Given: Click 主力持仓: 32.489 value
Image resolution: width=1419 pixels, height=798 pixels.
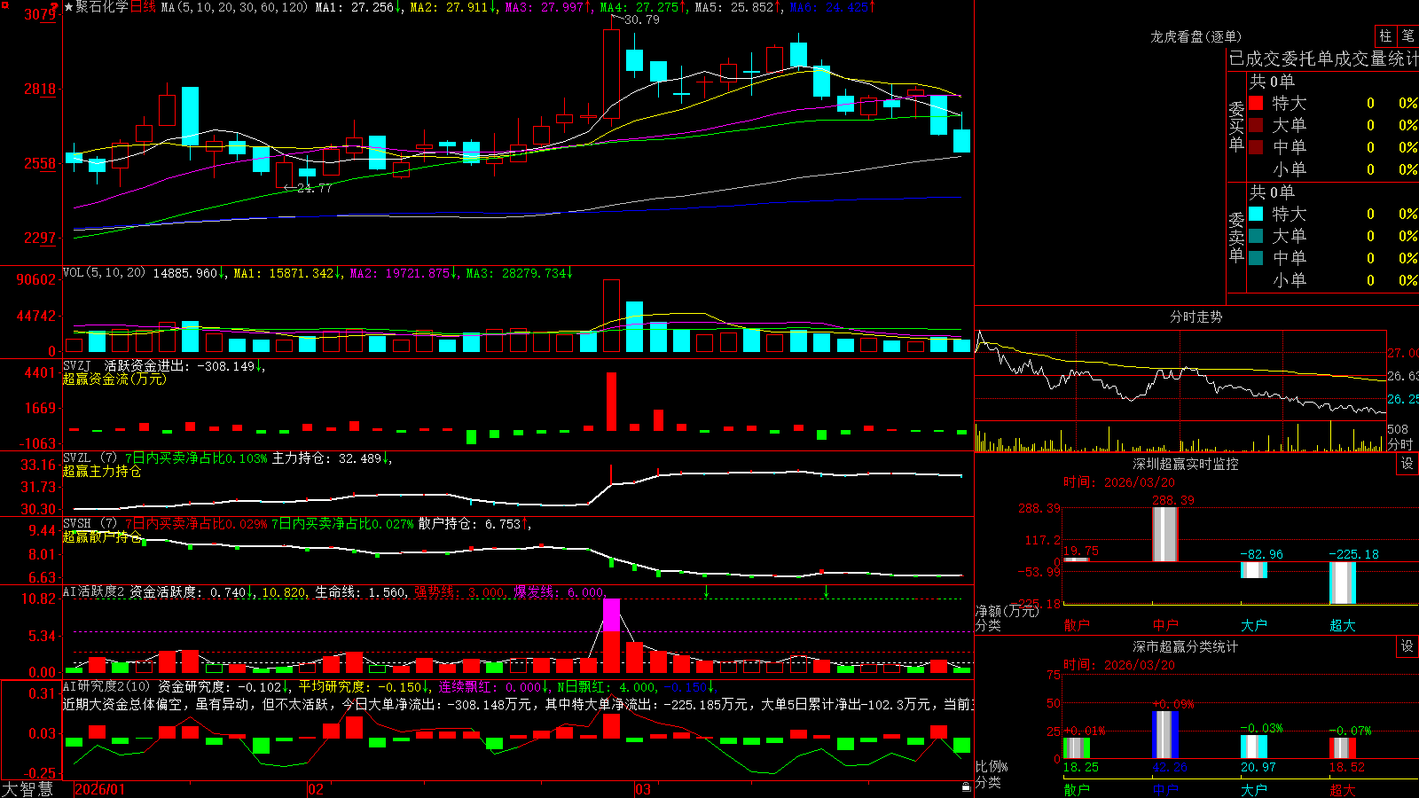Looking at the screenshot, I should (x=332, y=458).
